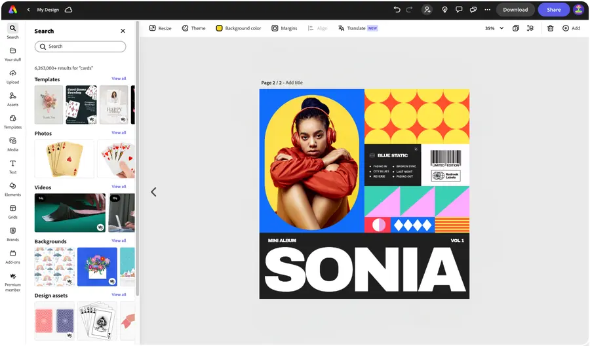The width and height of the screenshot is (590, 346).
Task: Check the cloud sync status icon
Action: coord(68,10)
